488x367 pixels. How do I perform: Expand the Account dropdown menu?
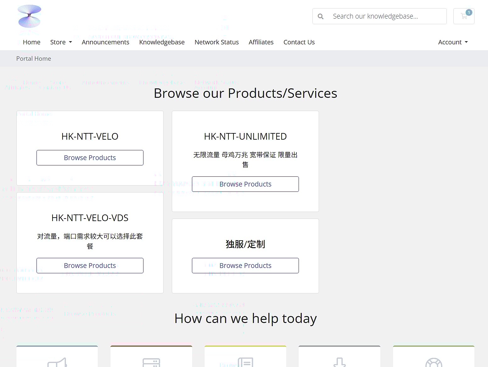[452, 42]
